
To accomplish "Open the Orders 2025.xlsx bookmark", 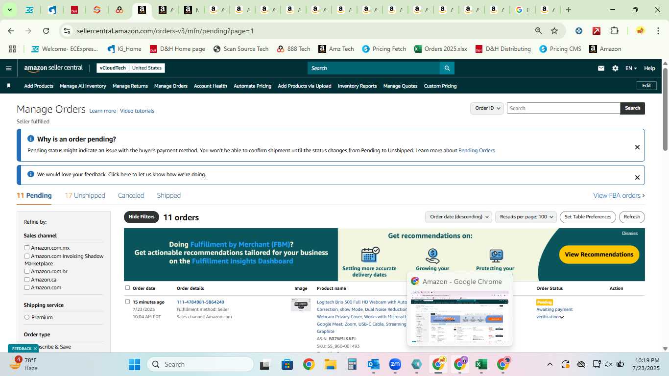I will [440, 49].
